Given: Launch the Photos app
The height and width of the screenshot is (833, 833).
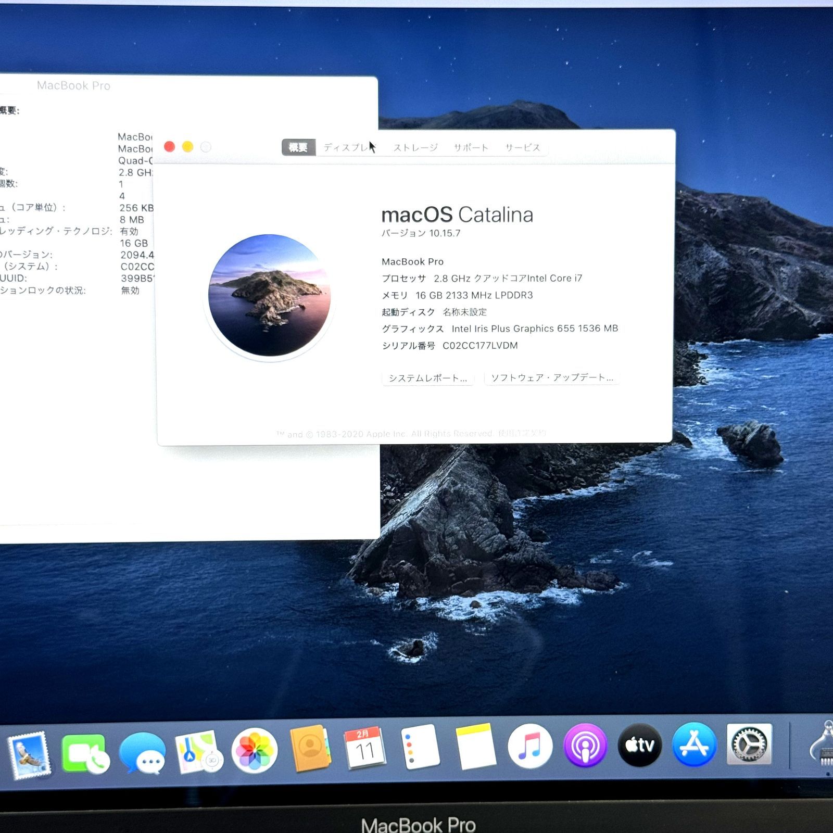Looking at the screenshot, I should tap(254, 751).
